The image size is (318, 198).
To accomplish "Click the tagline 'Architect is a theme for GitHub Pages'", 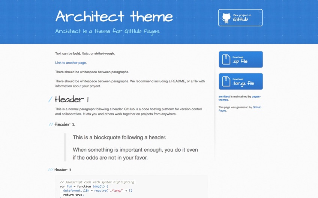I will pyautogui.click(x=108, y=31).
